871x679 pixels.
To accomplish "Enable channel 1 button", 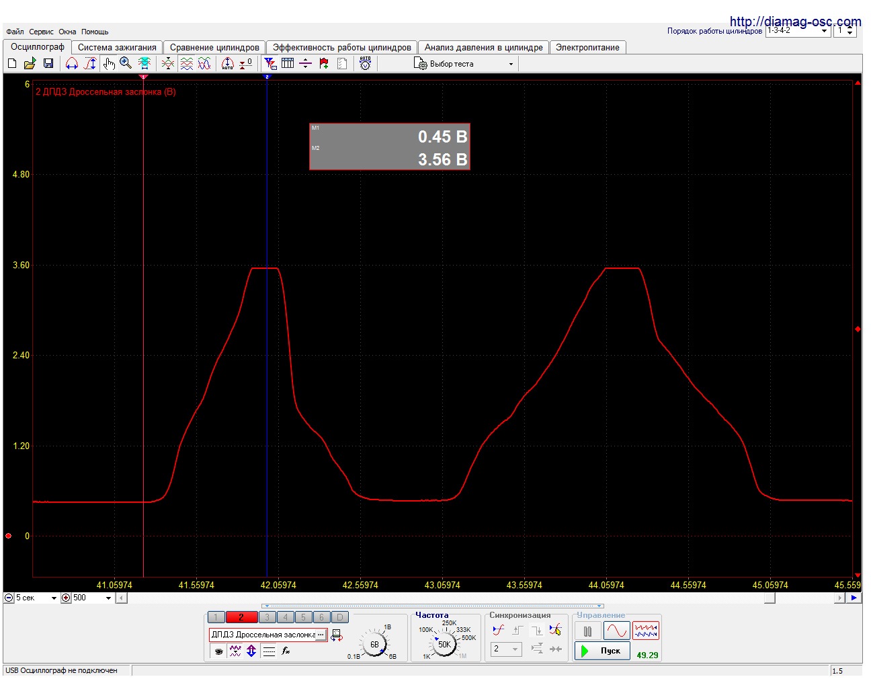I will pyautogui.click(x=216, y=617).
